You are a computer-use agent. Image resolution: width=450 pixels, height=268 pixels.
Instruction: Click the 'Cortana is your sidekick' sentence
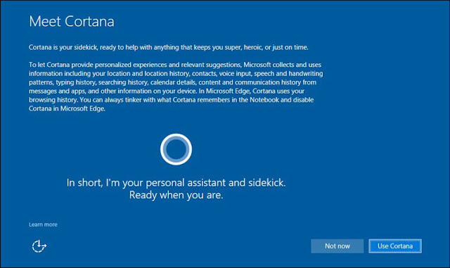[x=169, y=47]
